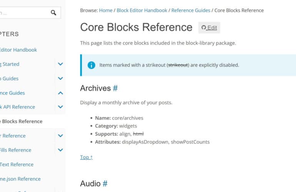Expand the How-to Guides chevron
The image size is (296, 192).
coord(60,78)
